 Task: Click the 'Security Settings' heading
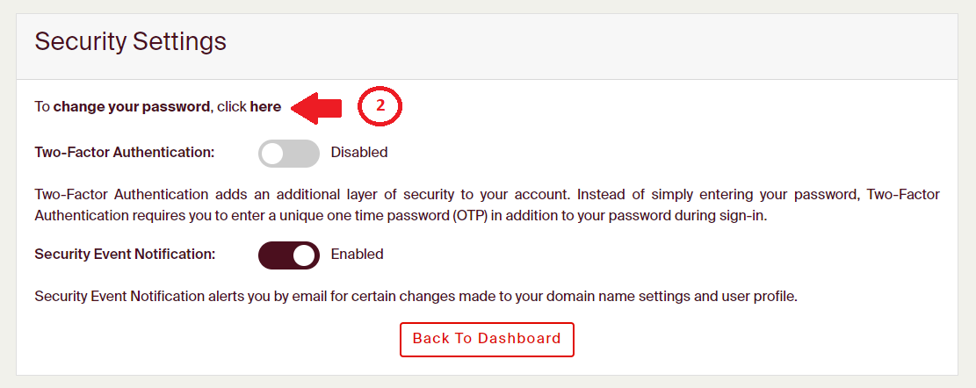click(x=130, y=41)
